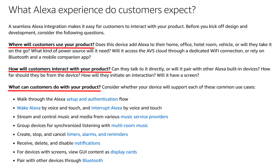The image size is (278, 165).
Task: Click the 'Group devices for synchronized listening' bullet text
Action: (64, 126)
